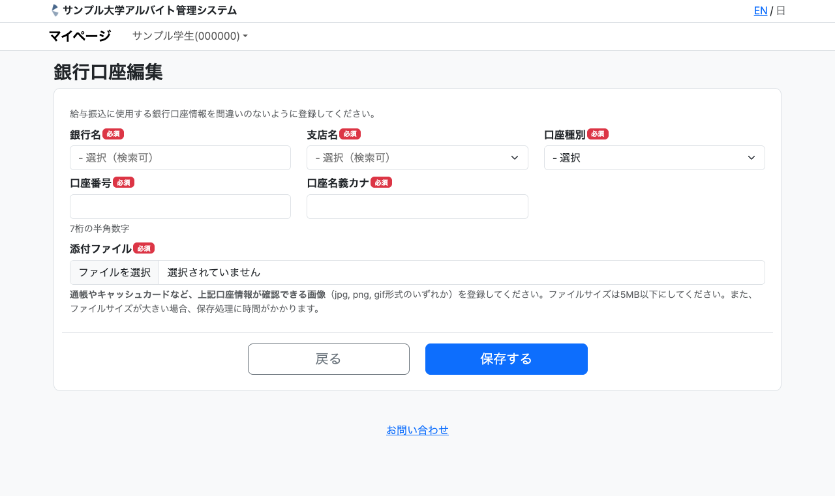Viewport: 835px width, 496px height.
Task: Click the university logo icon in the header
Action: (55, 10)
